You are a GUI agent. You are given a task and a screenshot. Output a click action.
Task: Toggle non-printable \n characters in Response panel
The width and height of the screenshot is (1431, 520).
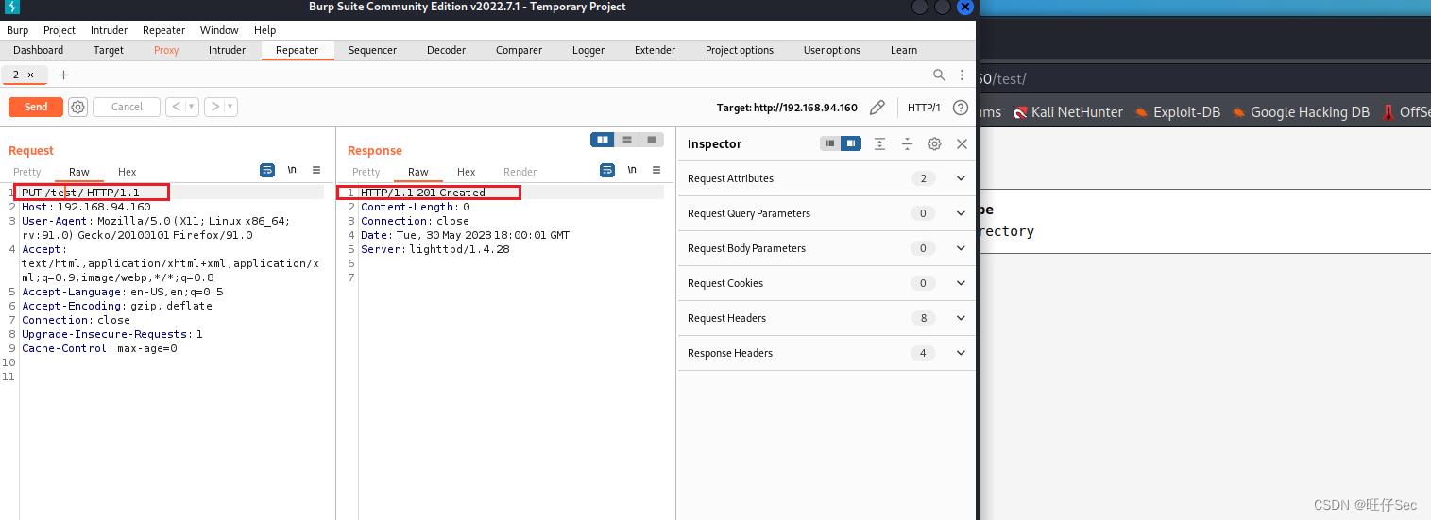tap(632, 171)
